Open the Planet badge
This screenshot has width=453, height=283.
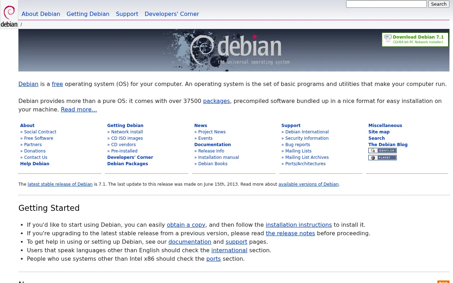tap(382, 158)
